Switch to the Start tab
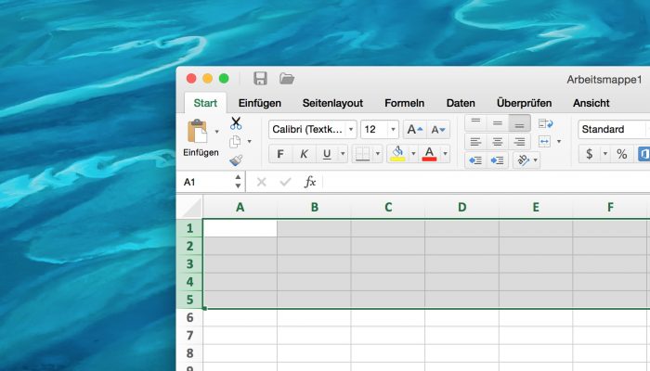 (205, 103)
